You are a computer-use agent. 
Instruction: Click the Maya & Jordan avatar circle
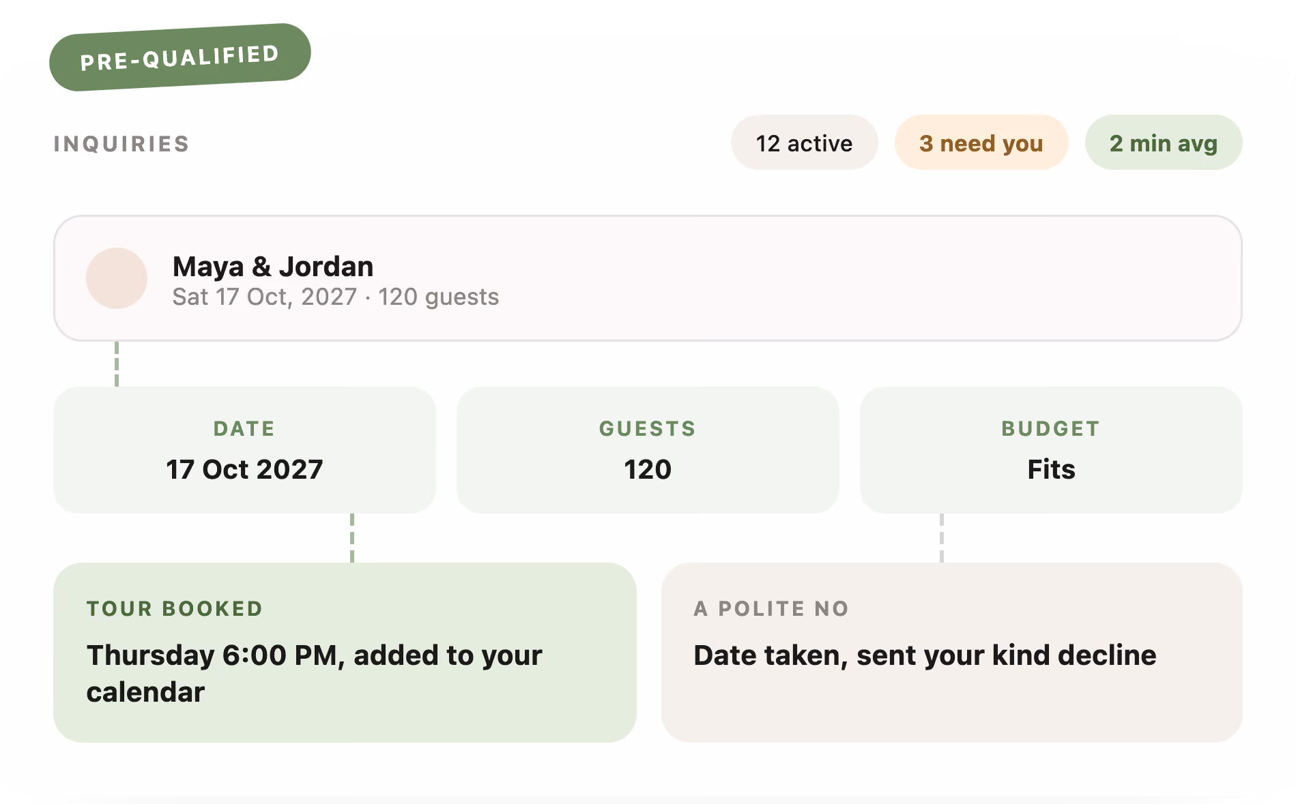117,278
